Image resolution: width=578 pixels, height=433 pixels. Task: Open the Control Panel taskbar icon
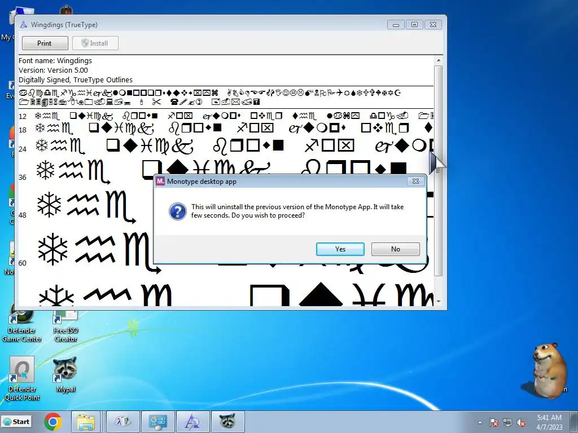tap(158, 422)
